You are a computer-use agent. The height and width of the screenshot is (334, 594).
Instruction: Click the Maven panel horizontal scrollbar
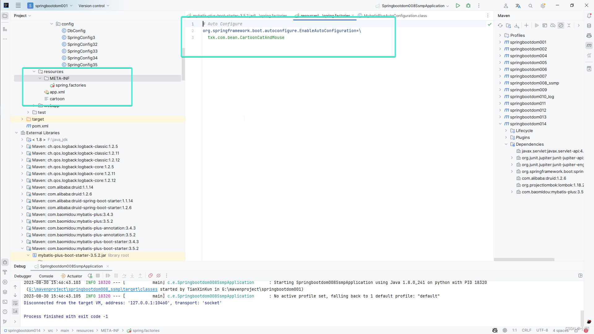(524, 259)
